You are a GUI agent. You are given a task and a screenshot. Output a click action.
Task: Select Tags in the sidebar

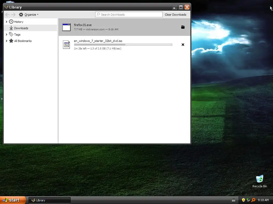pos(17,35)
